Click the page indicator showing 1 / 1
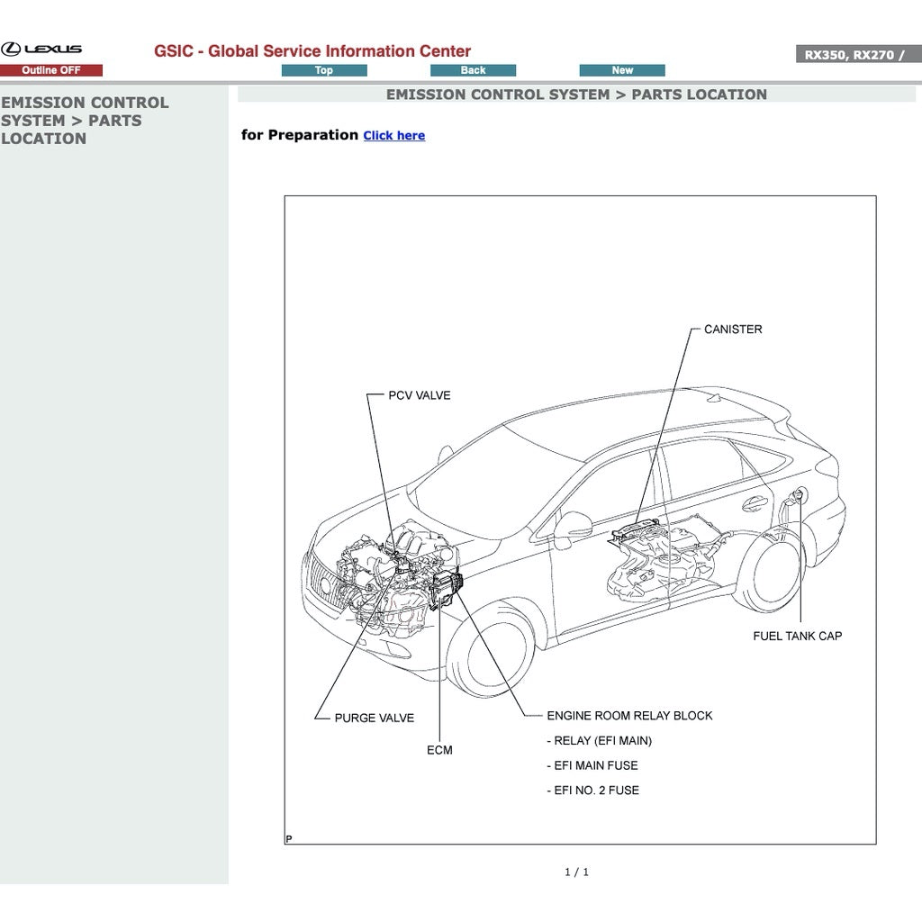 577,871
